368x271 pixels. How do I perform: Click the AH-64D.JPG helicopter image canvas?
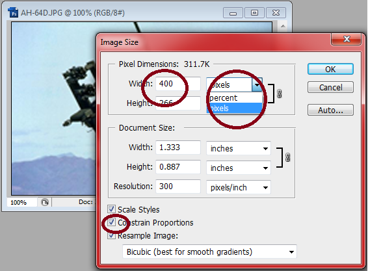[53, 109]
